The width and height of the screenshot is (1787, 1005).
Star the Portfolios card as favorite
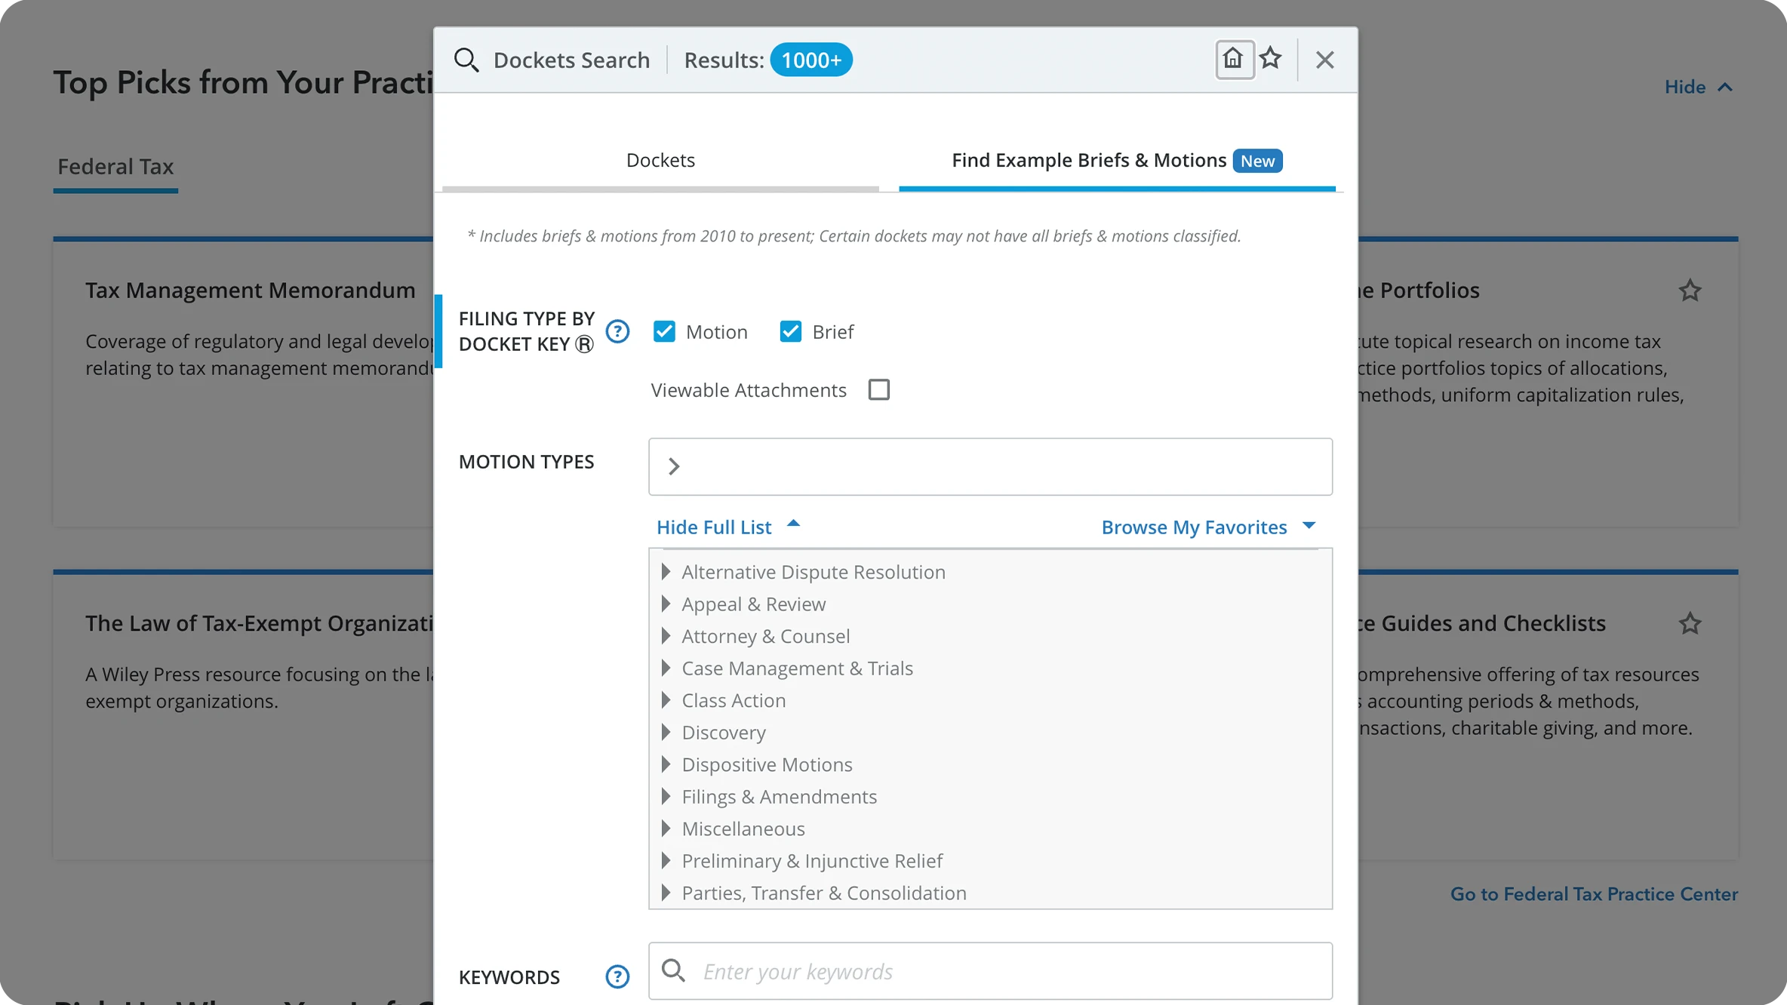1690,290
